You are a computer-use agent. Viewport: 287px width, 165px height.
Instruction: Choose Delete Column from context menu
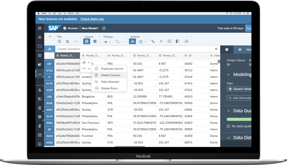110,75
